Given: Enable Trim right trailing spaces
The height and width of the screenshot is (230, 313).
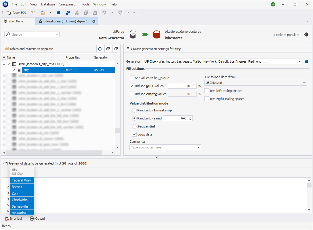Looking at the screenshot, I should point(207,99).
